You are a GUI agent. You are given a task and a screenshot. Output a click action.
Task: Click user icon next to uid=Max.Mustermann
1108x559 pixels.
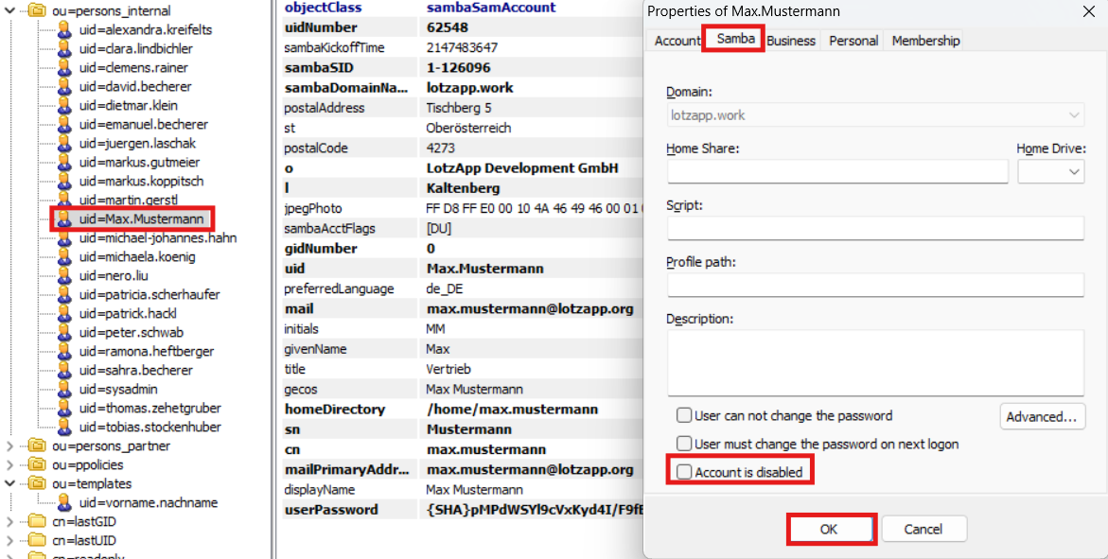(x=64, y=219)
